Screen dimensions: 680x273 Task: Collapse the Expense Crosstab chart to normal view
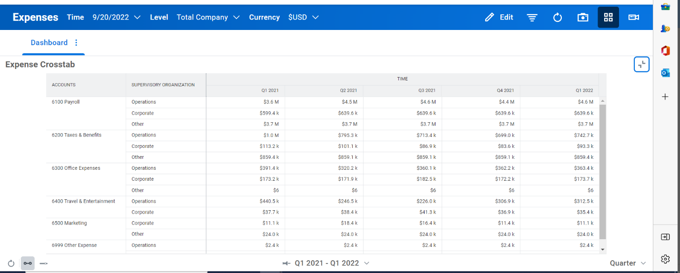[x=642, y=64]
